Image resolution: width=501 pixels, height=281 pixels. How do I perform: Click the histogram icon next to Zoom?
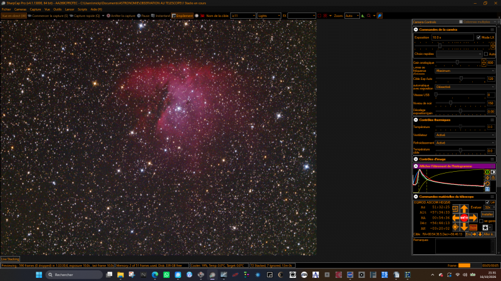pos(363,16)
